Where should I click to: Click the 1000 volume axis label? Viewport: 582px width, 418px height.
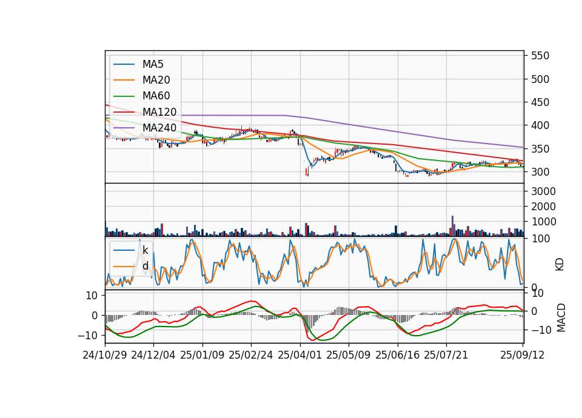[543, 222]
